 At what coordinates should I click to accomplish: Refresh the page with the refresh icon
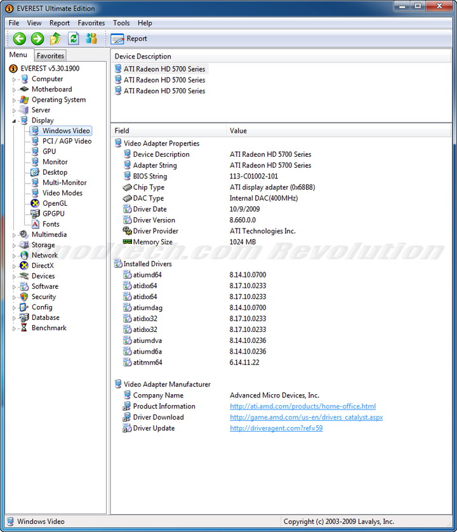coord(73,39)
